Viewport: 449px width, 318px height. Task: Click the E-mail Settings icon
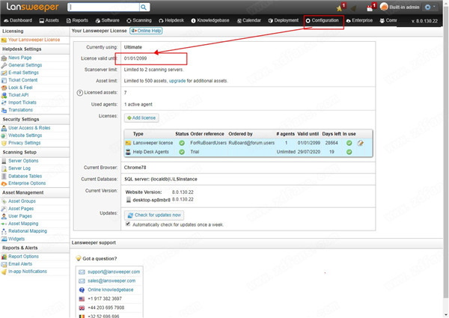(x=4, y=73)
